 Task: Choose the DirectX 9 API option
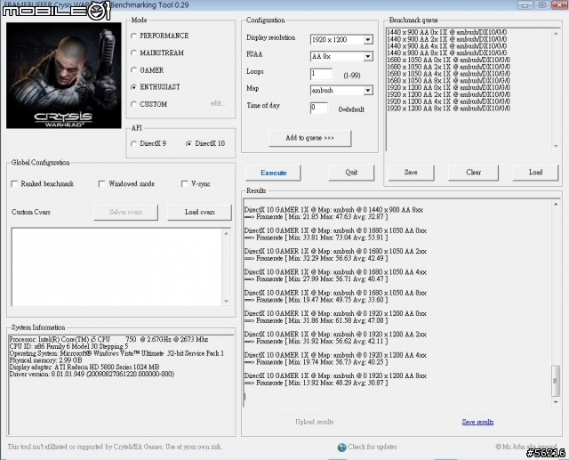click(x=133, y=144)
